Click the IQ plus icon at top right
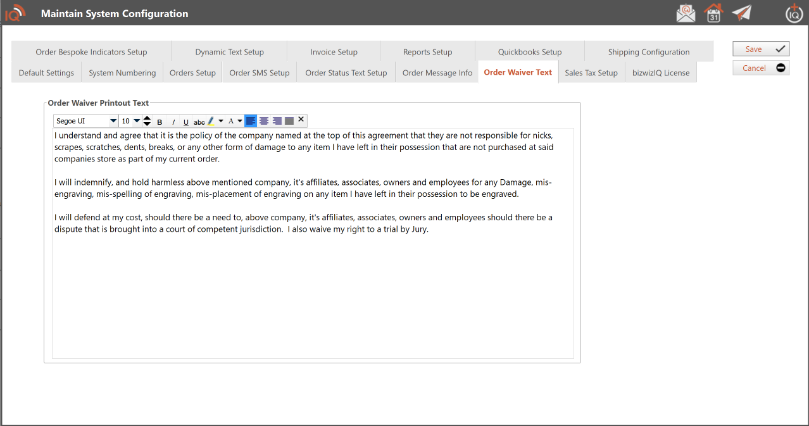 point(794,13)
